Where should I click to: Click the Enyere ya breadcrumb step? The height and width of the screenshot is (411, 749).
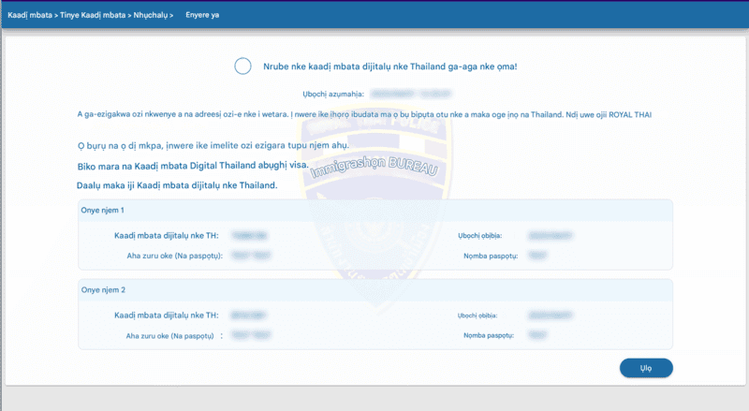(x=202, y=15)
